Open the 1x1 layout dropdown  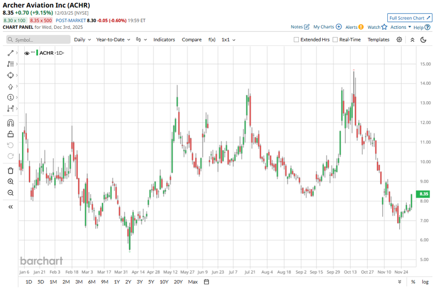(228, 39)
